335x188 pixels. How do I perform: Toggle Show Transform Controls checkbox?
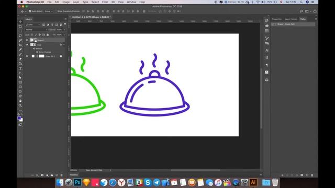coord(56,11)
